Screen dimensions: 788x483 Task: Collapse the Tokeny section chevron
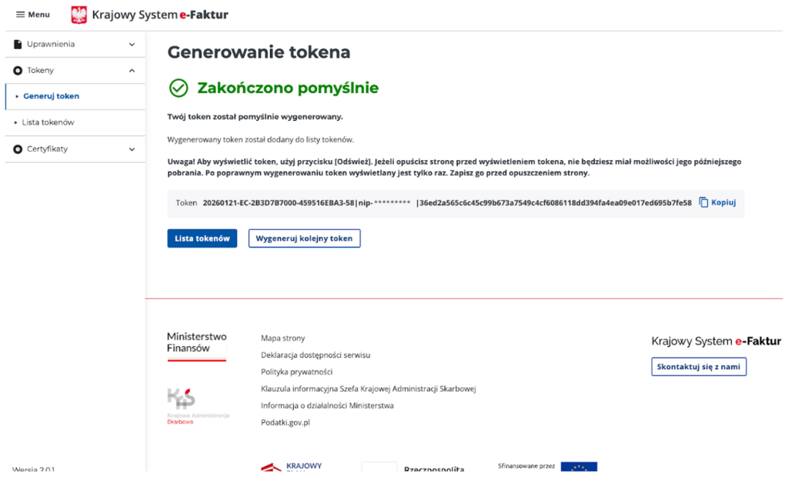[x=132, y=71]
